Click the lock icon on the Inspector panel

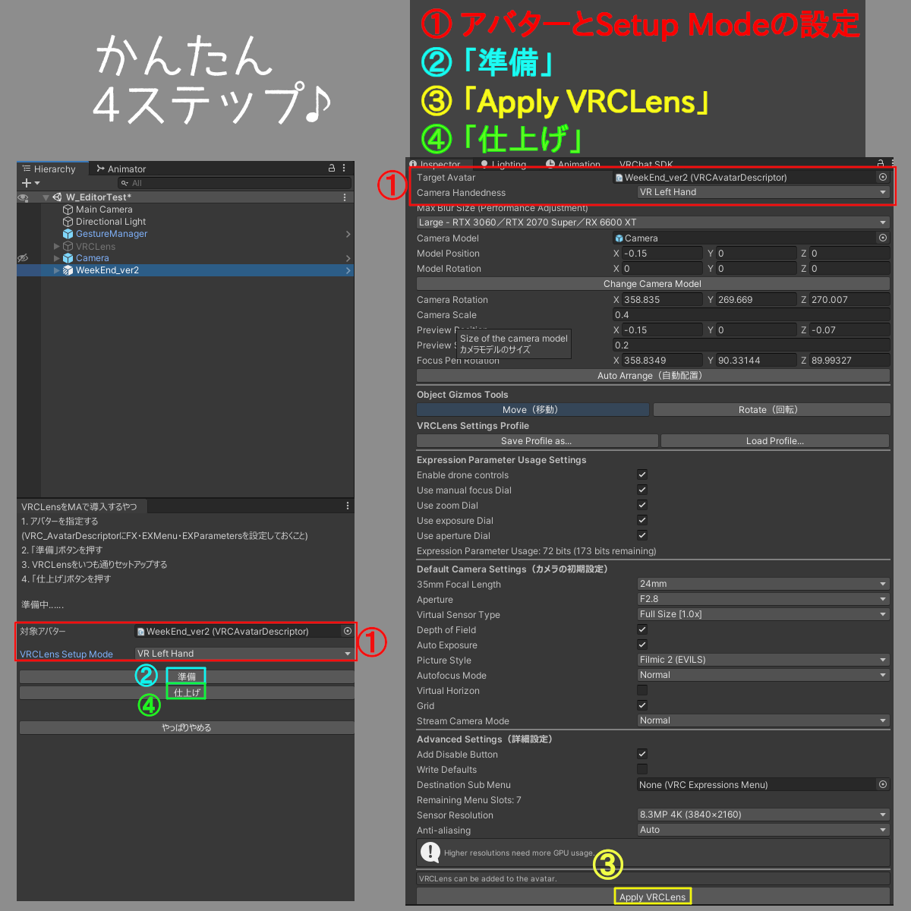(x=878, y=163)
